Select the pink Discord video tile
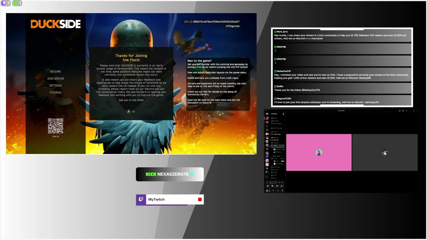This screenshot has height=240, width=427. pyautogui.click(x=319, y=152)
